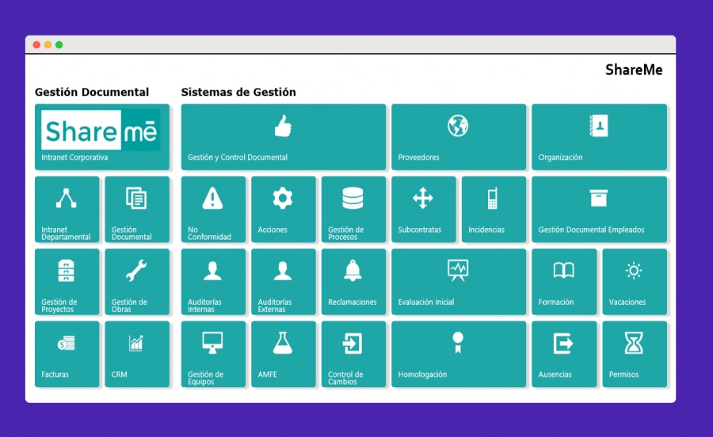Click the wrench icon on Gestión de Obras
This screenshot has height=437, width=713.
click(x=136, y=271)
